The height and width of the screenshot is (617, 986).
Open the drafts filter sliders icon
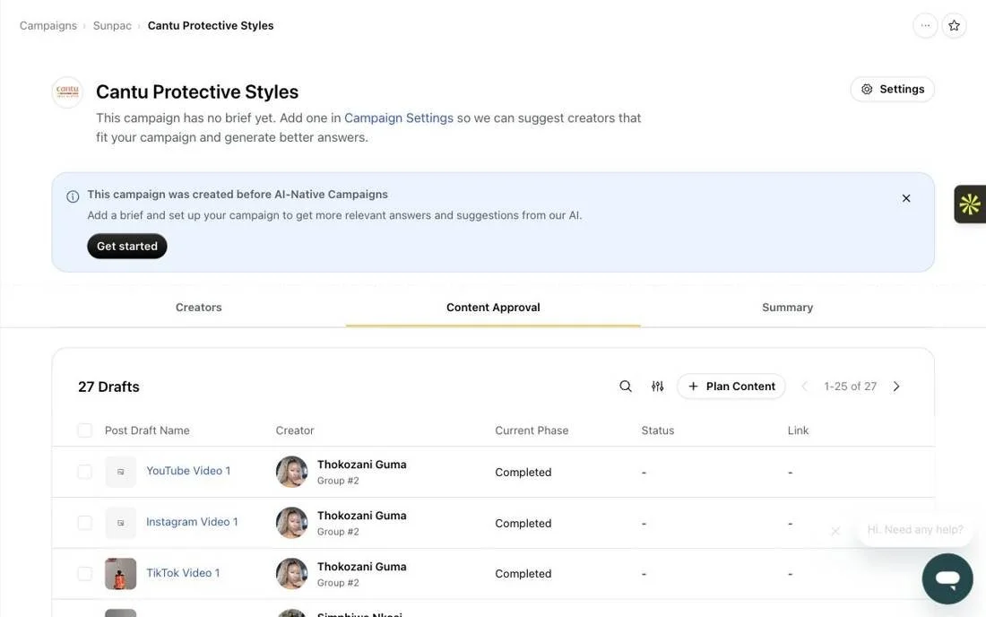point(657,387)
